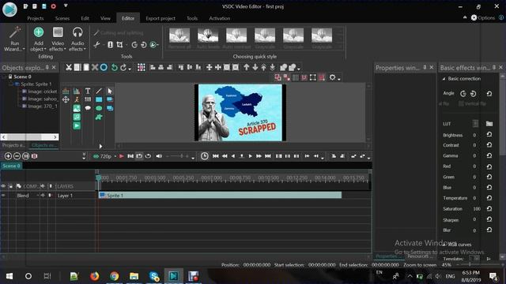
Task: Open the View menu tab
Action: tap(105, 18)
